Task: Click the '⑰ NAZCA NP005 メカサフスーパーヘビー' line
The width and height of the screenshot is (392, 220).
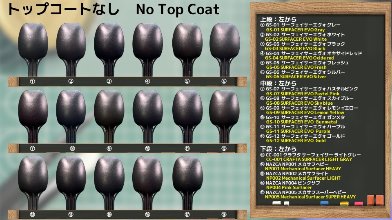Action: pyautogui.click(x=303, y=192)
